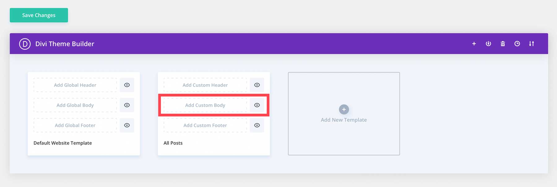
Task: Click Add Global Footer
Action: pos(75,125)
